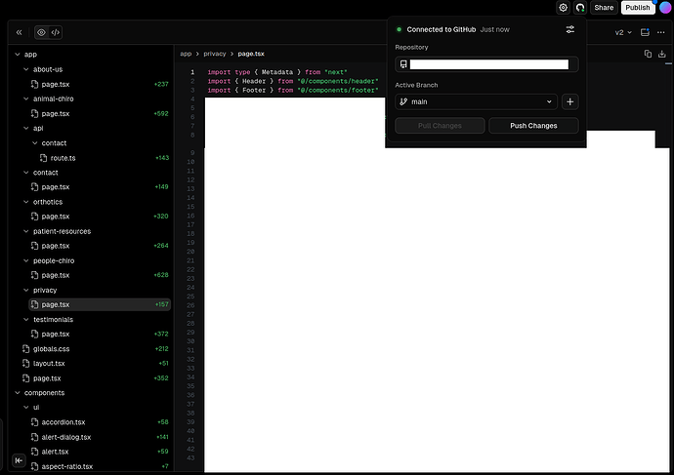The height and width of the screenshot is (475, 674).
Task: Open the Active Branch main dropdown
Action: click(x=476, y=101)
